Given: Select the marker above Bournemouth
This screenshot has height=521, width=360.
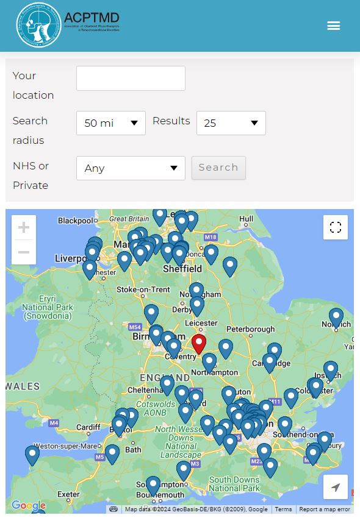Looking at the screenshot, I should pyautogui.click(x=153, y=486).
